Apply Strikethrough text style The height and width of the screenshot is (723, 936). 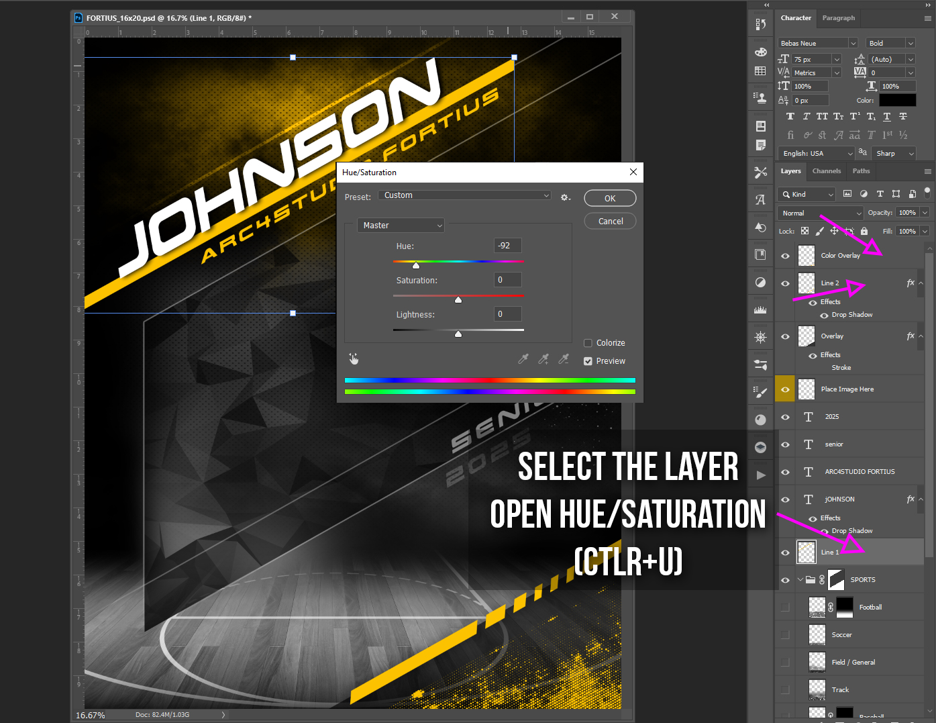[x=903, y=117]
